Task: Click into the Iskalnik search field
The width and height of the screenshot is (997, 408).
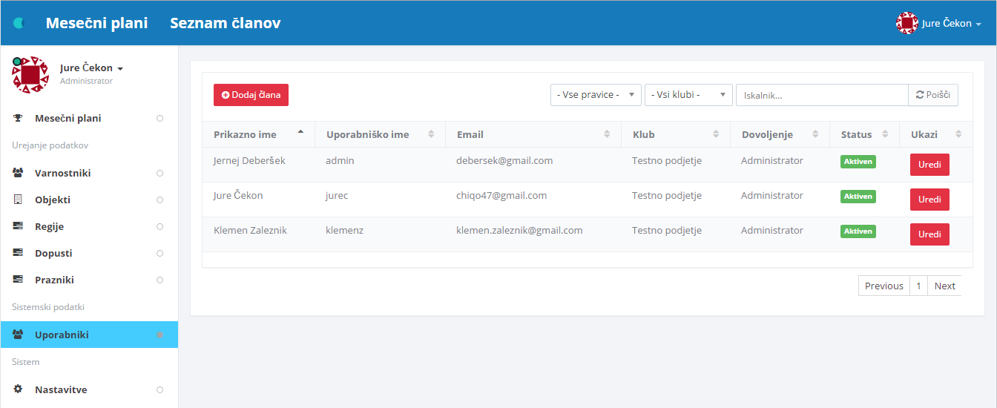Action: 821,95
